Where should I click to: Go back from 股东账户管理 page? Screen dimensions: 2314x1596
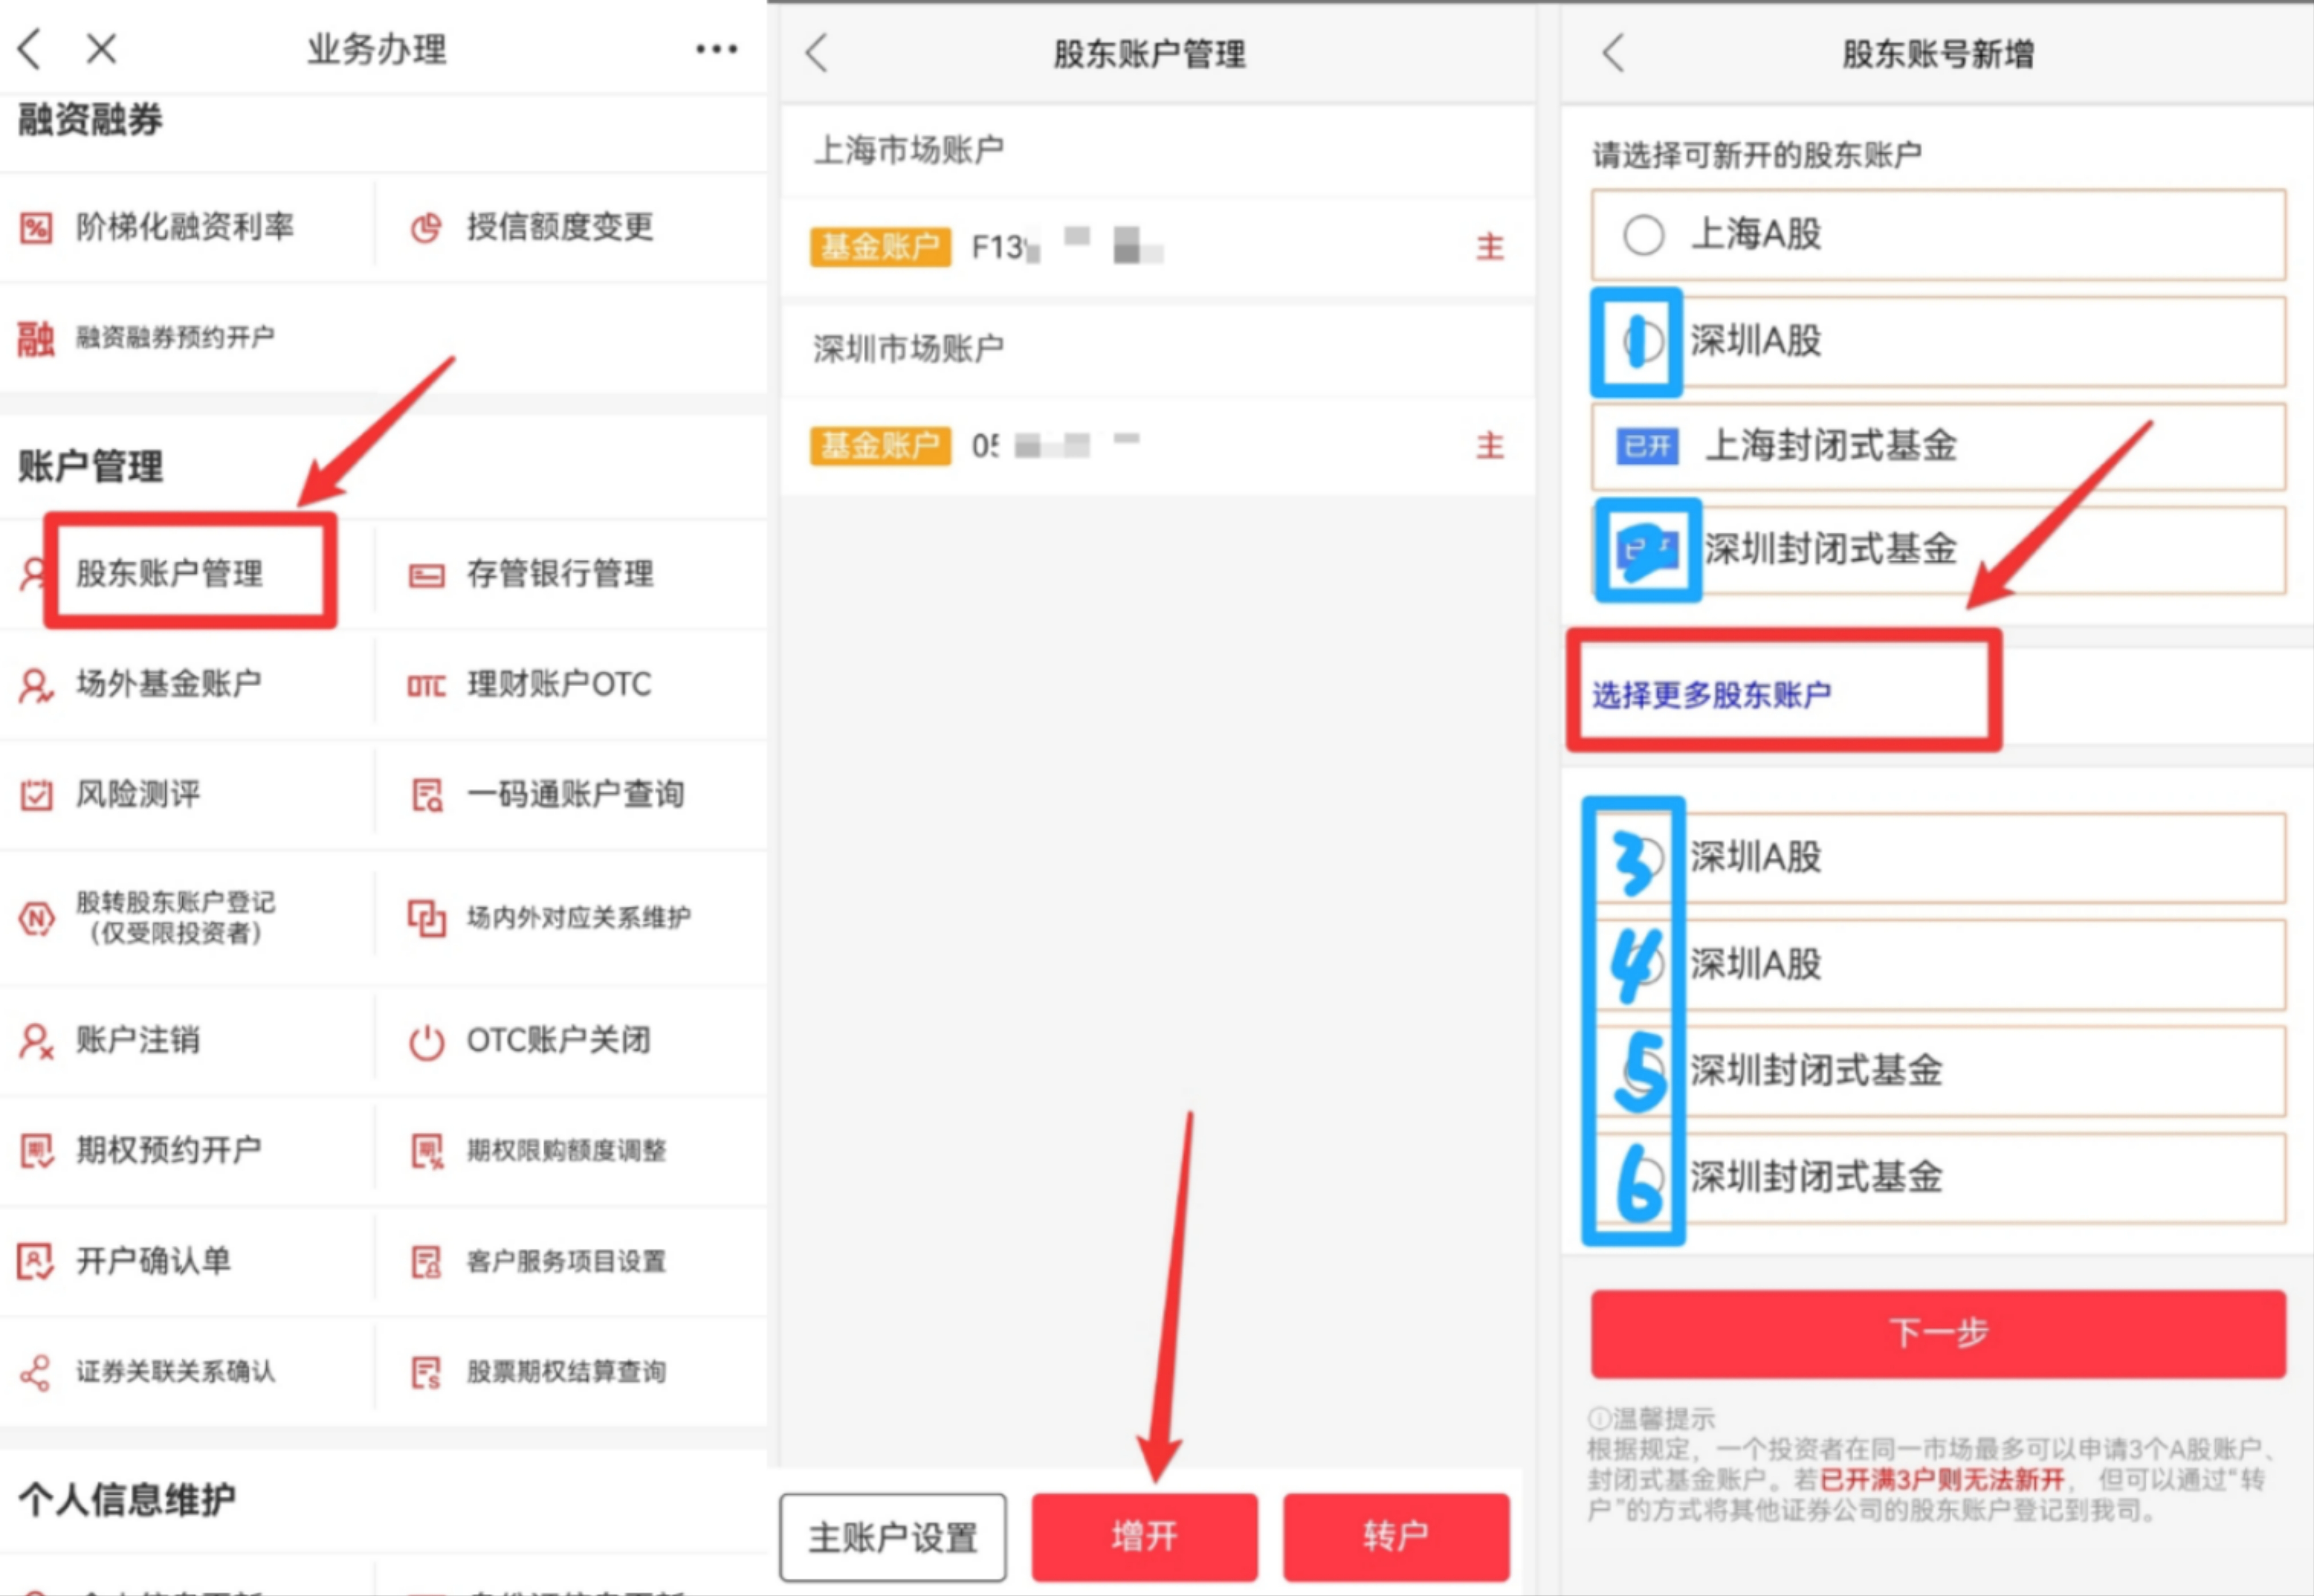pyautogui.click(x=817, y=53)
